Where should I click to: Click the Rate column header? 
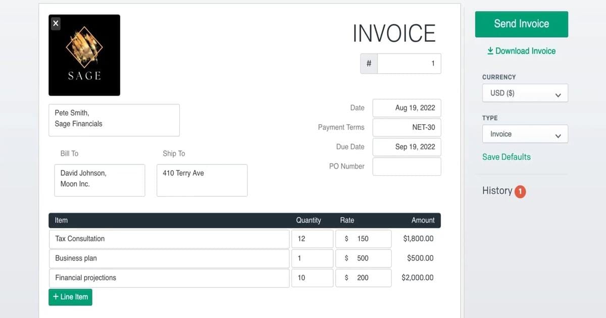point(347,221)
